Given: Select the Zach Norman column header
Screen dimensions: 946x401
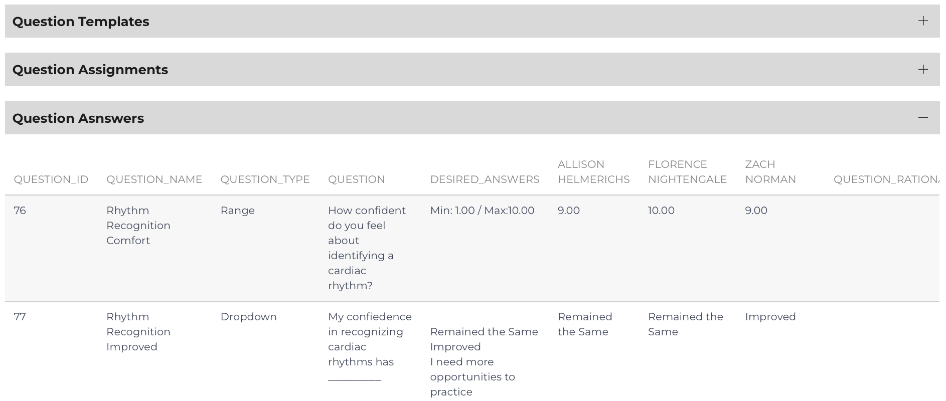Looking at the screenshot, I should pyautogui.click(x=770, y=172).
